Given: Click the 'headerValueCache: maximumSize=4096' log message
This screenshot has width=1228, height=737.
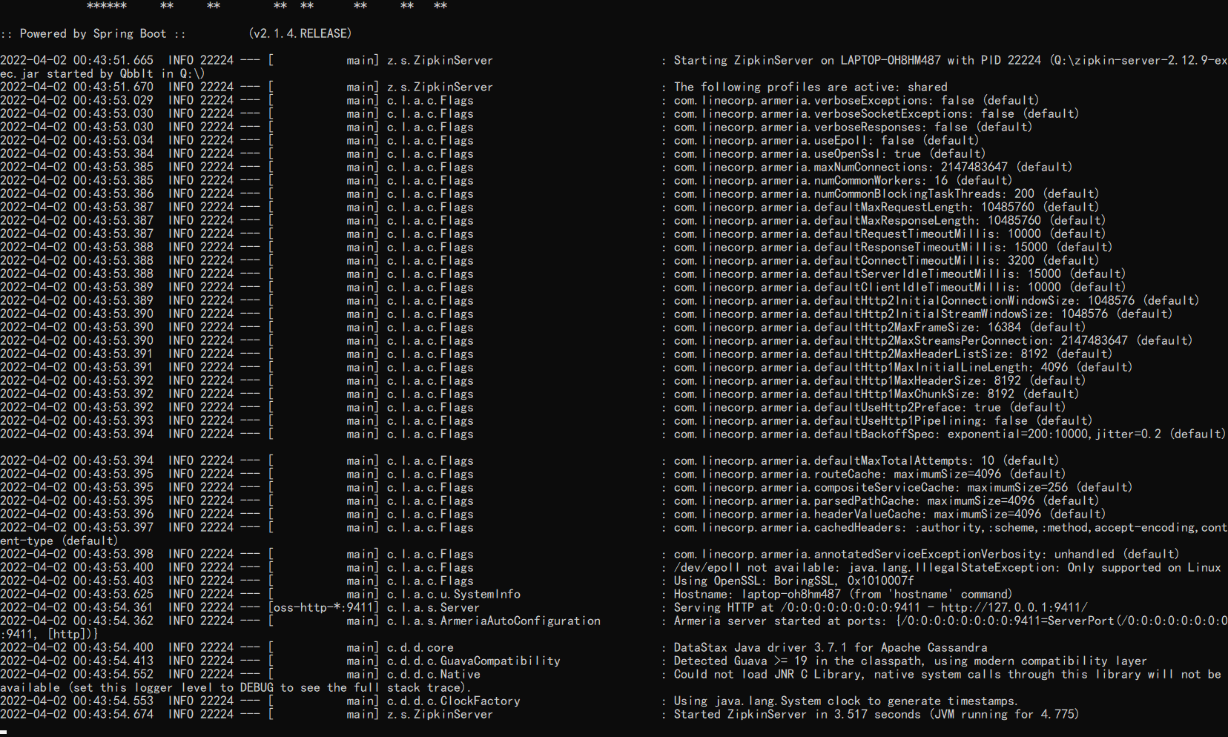Looking at the screenshot, I should [x=890, y=514].
